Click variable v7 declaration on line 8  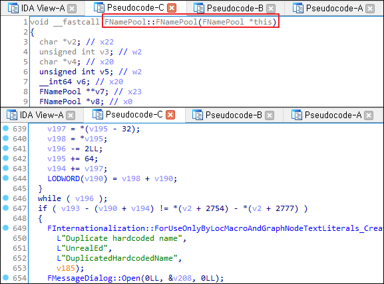point(100,92)
